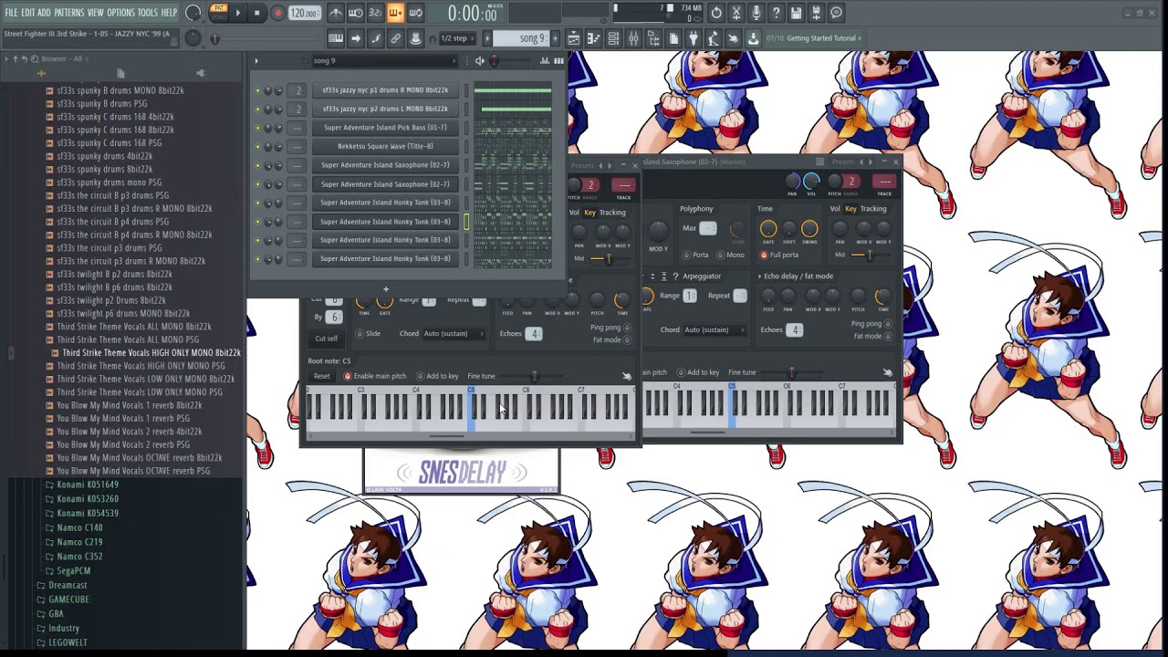Screen dimensions: 1168x657
Task: Click the Cut self button
Action: [326, 339]
